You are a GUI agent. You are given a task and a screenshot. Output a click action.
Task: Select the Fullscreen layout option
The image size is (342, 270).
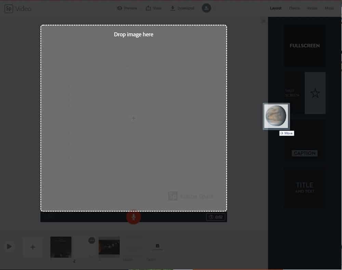coord(304,45)
